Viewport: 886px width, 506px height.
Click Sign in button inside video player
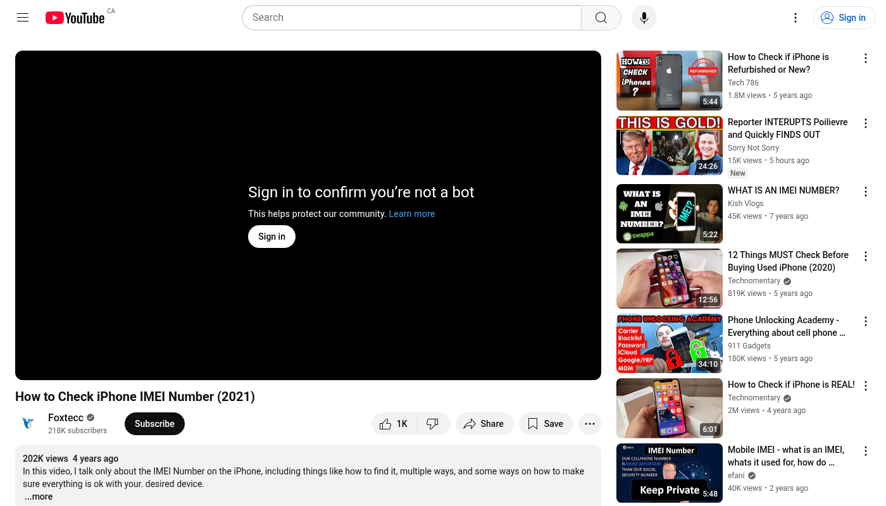pos(271,237)
